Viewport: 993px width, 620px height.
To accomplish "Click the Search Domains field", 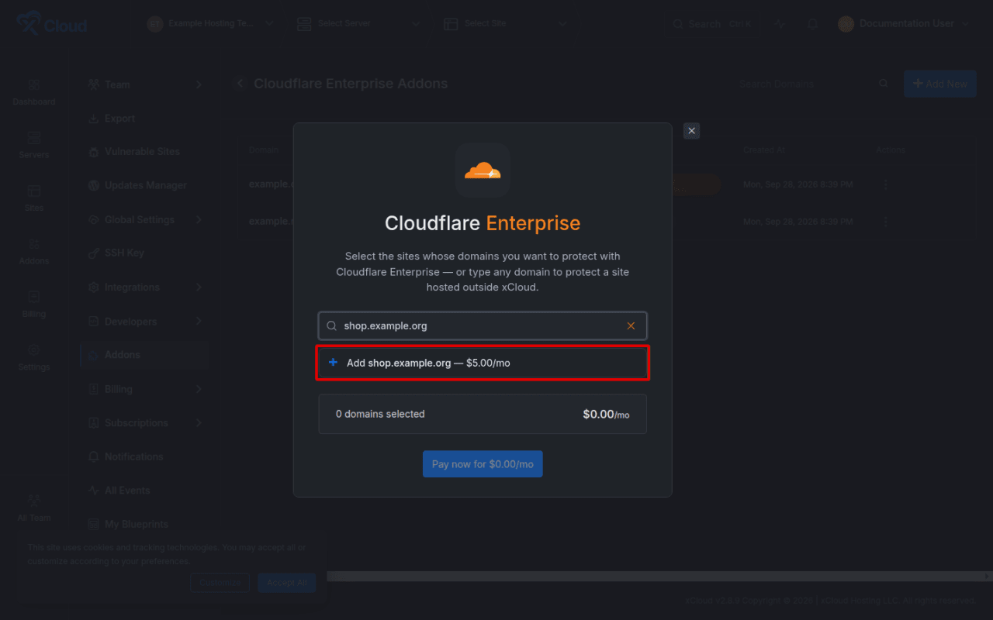I will [805, 84].
